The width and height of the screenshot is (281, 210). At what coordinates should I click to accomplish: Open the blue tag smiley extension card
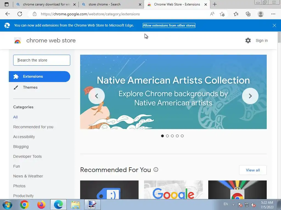pos(109,190)
